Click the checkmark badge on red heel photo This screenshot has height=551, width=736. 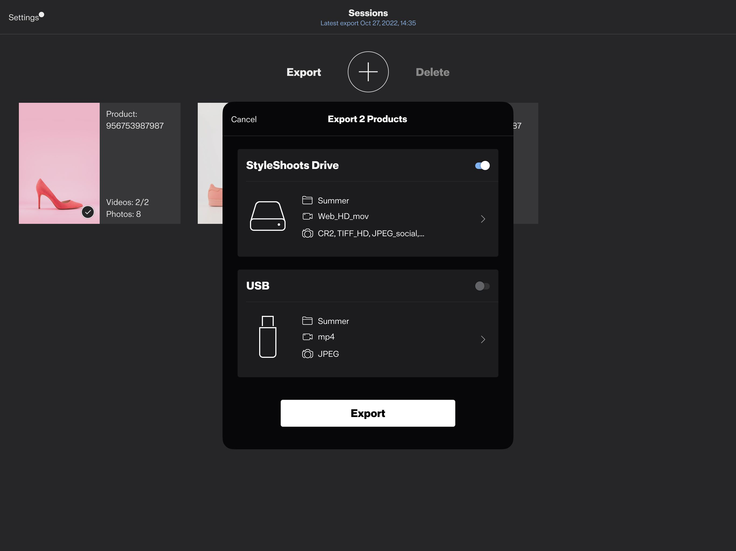click(x=88, y=212)
